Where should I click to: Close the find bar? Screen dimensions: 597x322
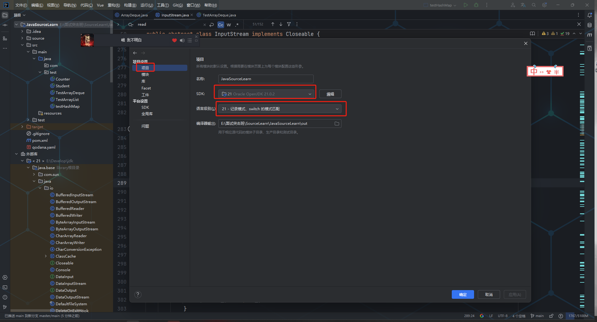pyautogui.click(x=579, y=24)
